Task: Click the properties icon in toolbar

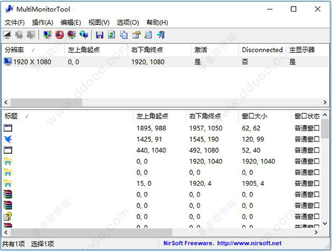Action: point(136,35)
